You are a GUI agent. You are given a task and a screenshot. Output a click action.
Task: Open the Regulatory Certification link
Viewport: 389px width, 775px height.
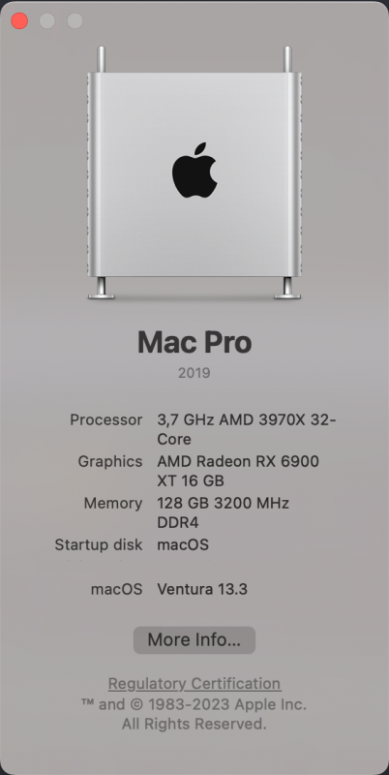194,684
